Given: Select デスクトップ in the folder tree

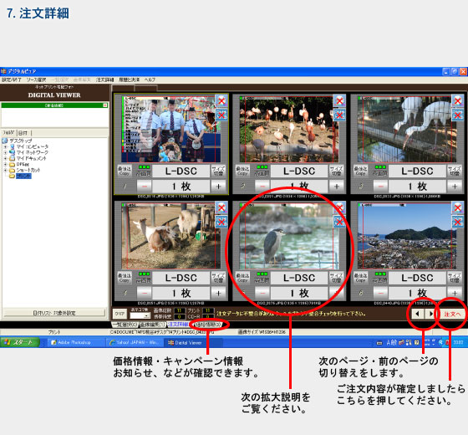Looking at the screenshot, I should (21, 141).
